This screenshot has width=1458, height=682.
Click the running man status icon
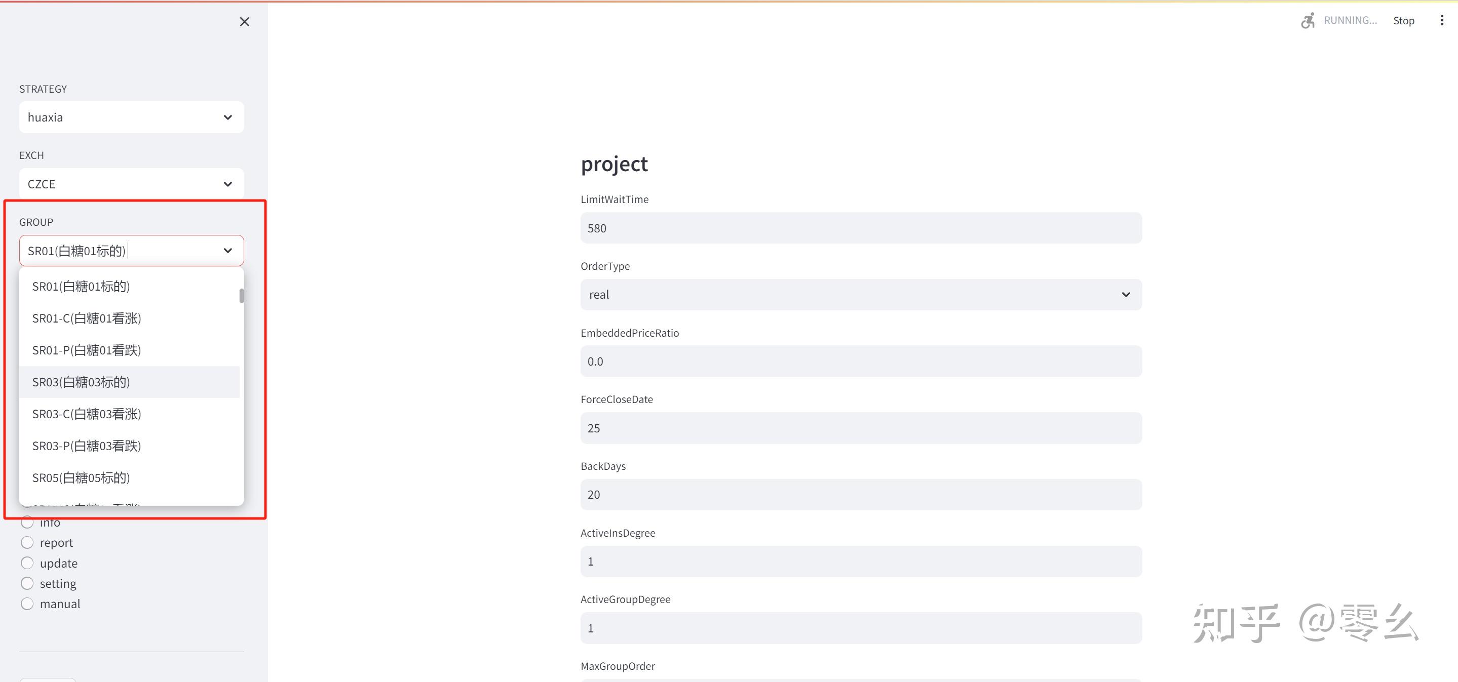click(1307, 20)
